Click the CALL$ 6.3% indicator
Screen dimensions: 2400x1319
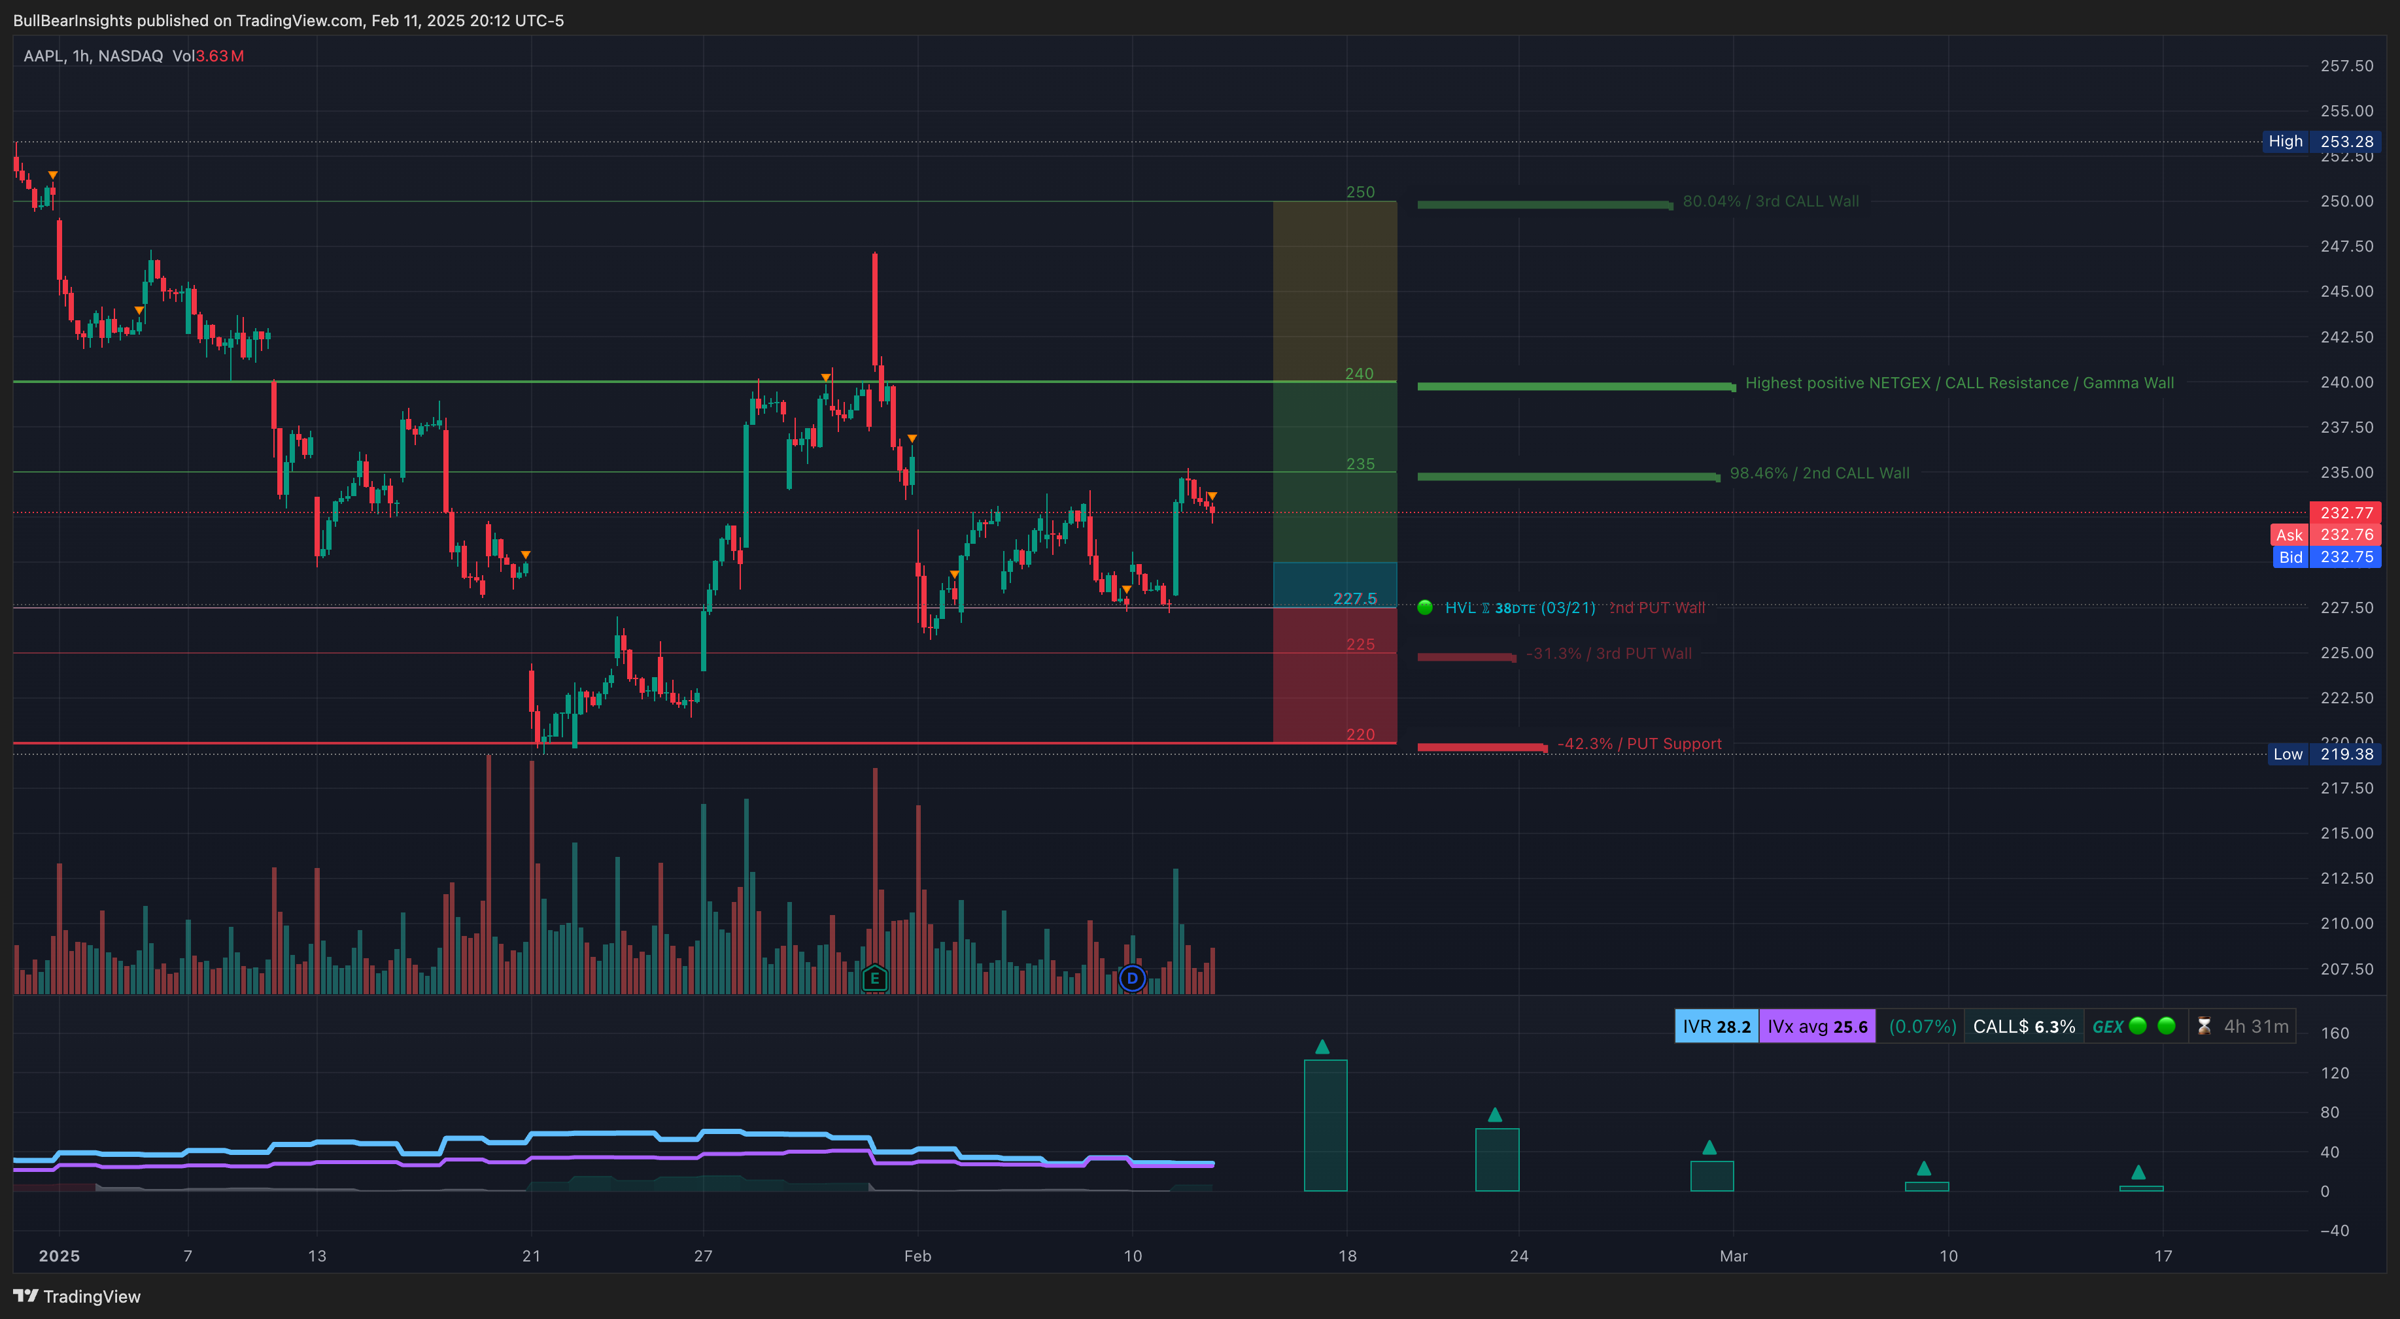click(x=2023, y=1026)
